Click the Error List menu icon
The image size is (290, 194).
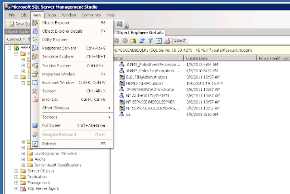click(35, 99)
